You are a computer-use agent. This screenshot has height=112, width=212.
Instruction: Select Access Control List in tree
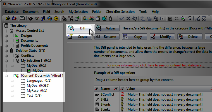pos(30,31)
